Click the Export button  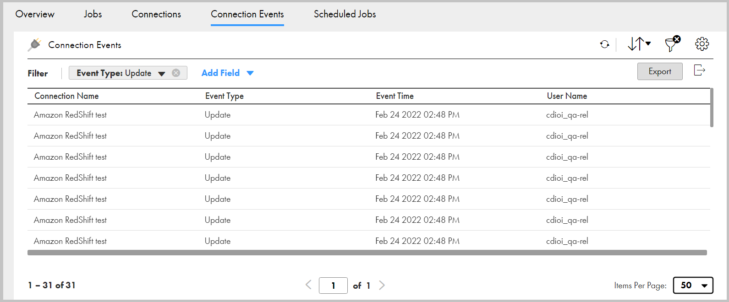click(660, 71)
